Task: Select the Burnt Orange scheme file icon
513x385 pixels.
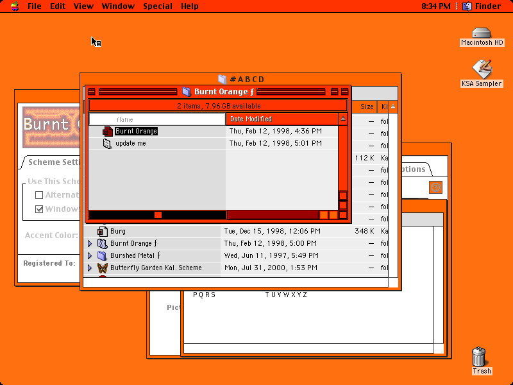Action: [107, 132]
